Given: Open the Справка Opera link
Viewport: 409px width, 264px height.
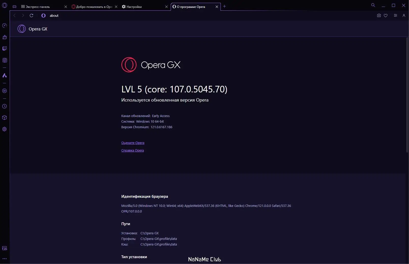Looking at the screenshot, I should [x=133, y=151].
